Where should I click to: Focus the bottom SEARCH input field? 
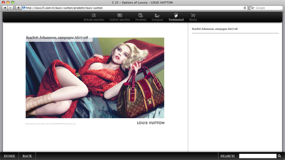click(258, 156)
